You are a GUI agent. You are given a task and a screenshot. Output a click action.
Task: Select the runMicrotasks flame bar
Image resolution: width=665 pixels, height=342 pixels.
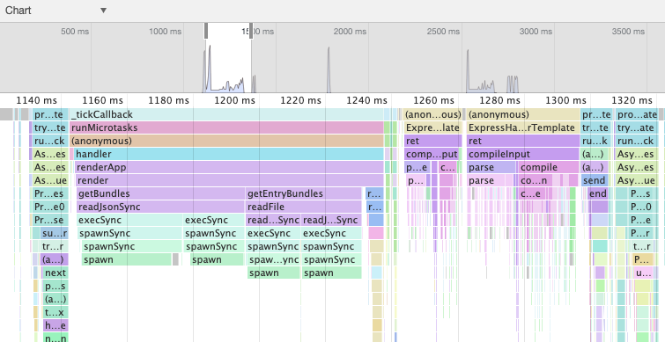[226, 127]
